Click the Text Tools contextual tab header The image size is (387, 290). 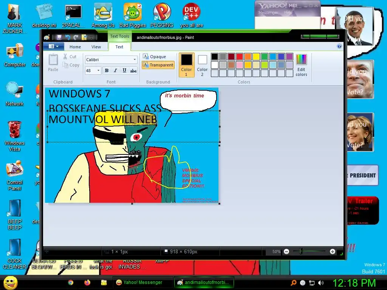120,36
